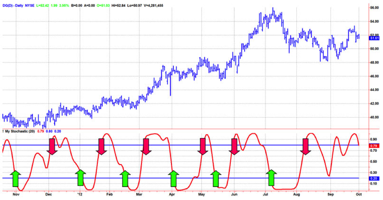The image size is (383, 200).
Task: Select the Lo=50.97 low value
Action: [135, 5]
